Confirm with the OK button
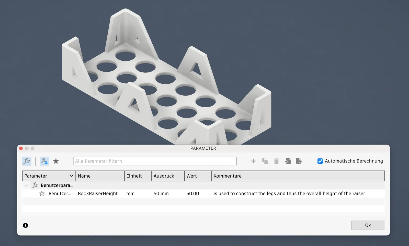Screen dimensions: 409x246 [368, 225]
